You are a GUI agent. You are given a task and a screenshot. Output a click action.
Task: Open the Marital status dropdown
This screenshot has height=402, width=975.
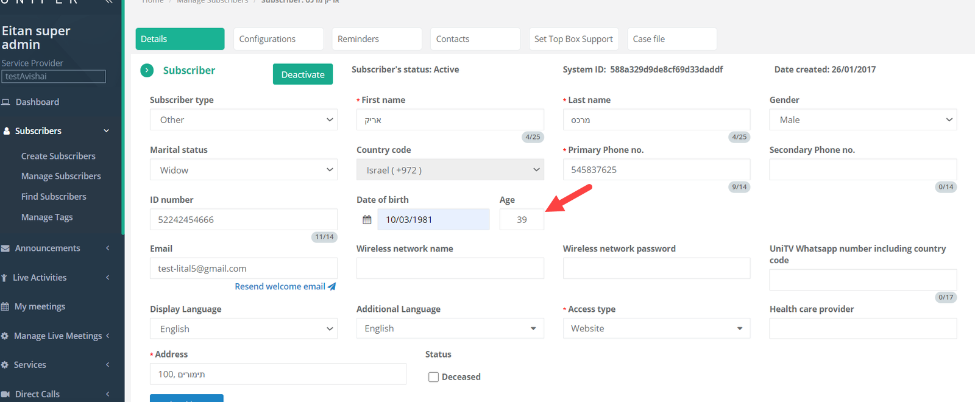(x=243, y=170)
